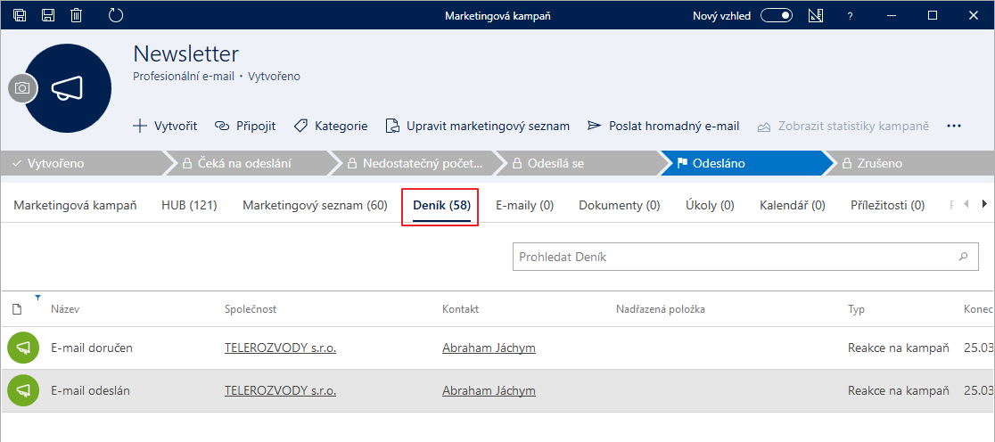995x442 pixels.
Task: Select the Vytvořeno workflow stage
Action: (x=83, y=163)
